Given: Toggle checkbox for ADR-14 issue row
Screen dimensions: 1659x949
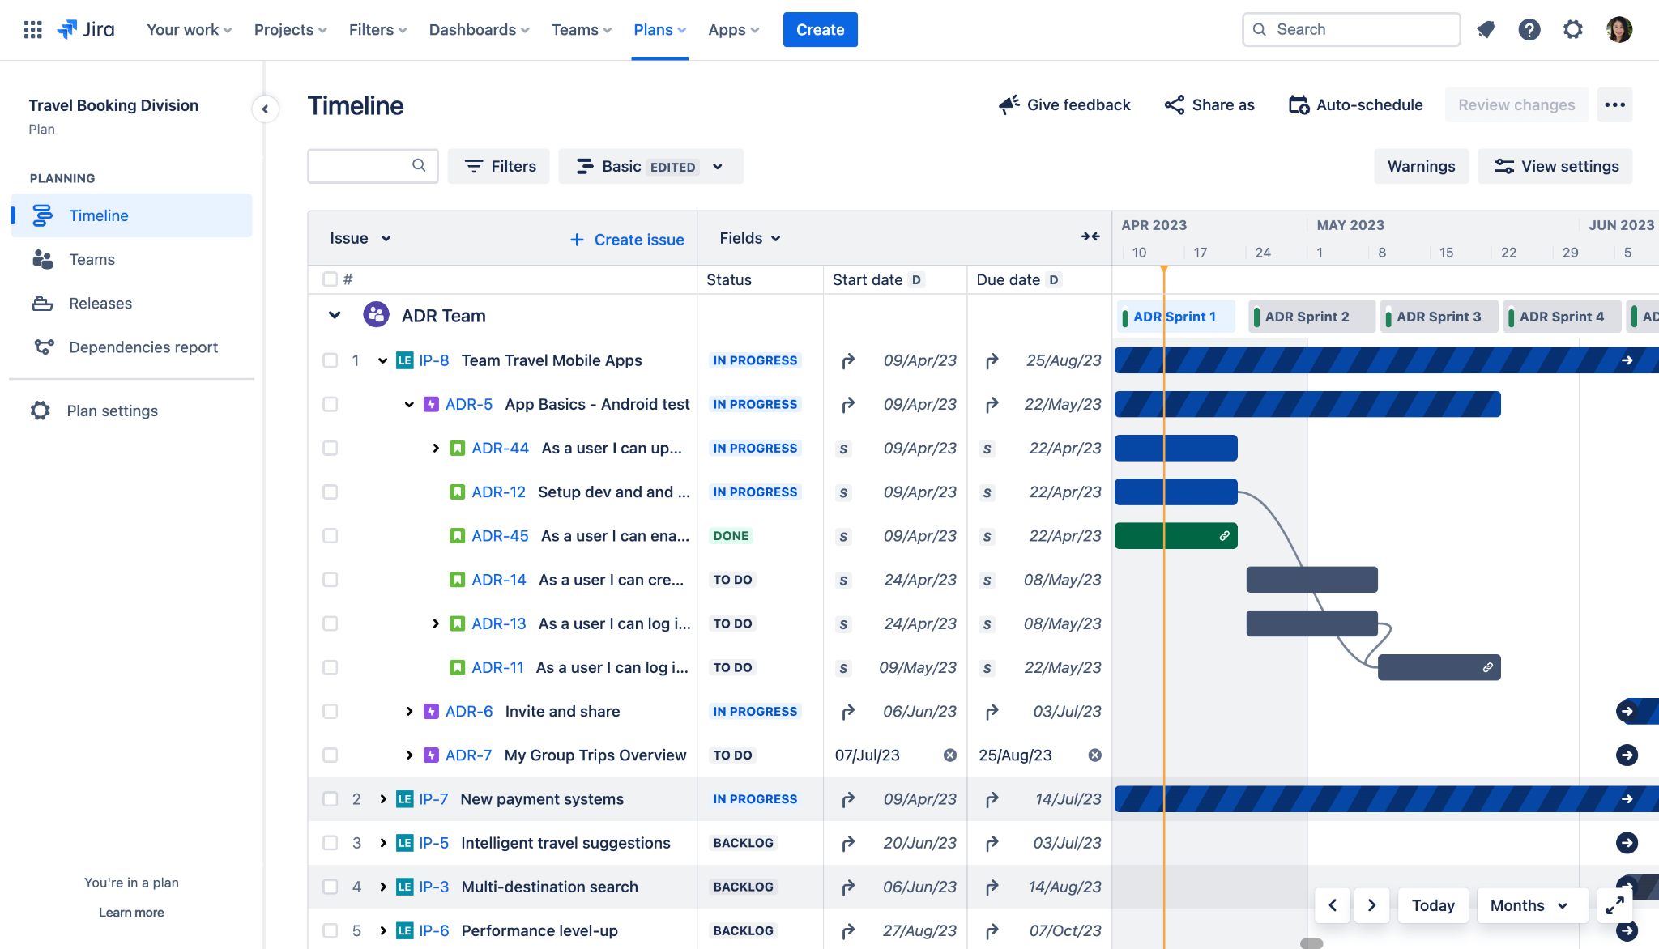Looking at the screenshot, I should (330, 580).
